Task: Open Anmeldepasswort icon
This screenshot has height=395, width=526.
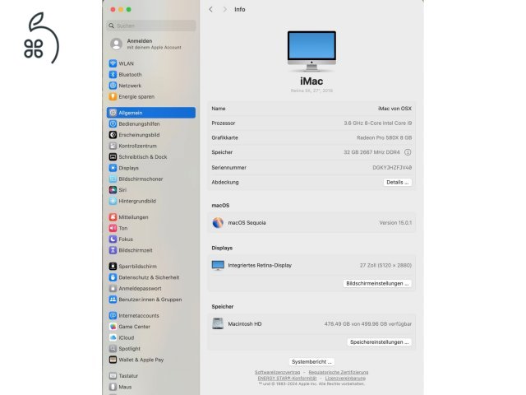Action: click(x=113, y=289)
